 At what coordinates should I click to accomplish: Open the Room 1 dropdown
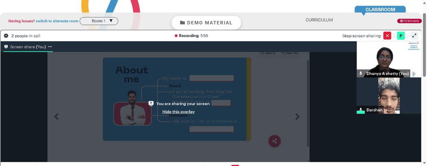pos(99,21)
